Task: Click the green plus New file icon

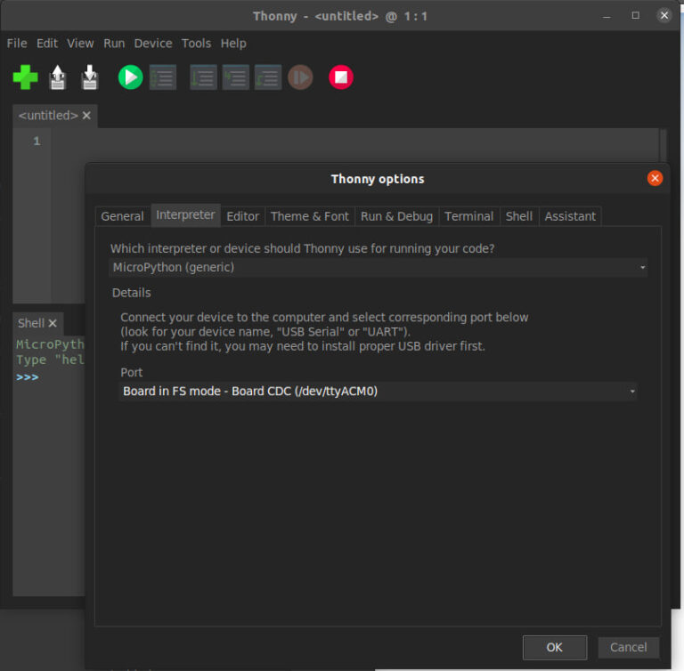Action: (25, 77)
